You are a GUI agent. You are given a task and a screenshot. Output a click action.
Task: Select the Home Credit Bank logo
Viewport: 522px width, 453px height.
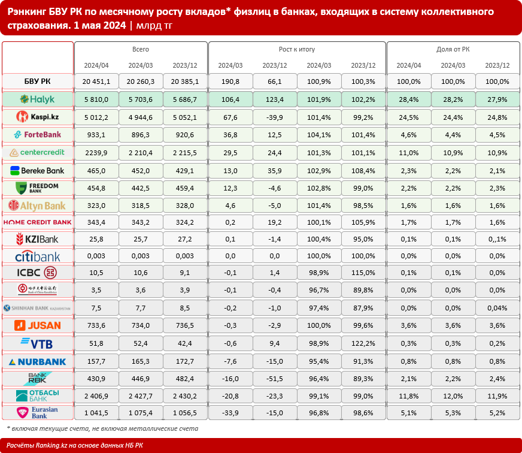pyautogui.click(x=37, y=222)
